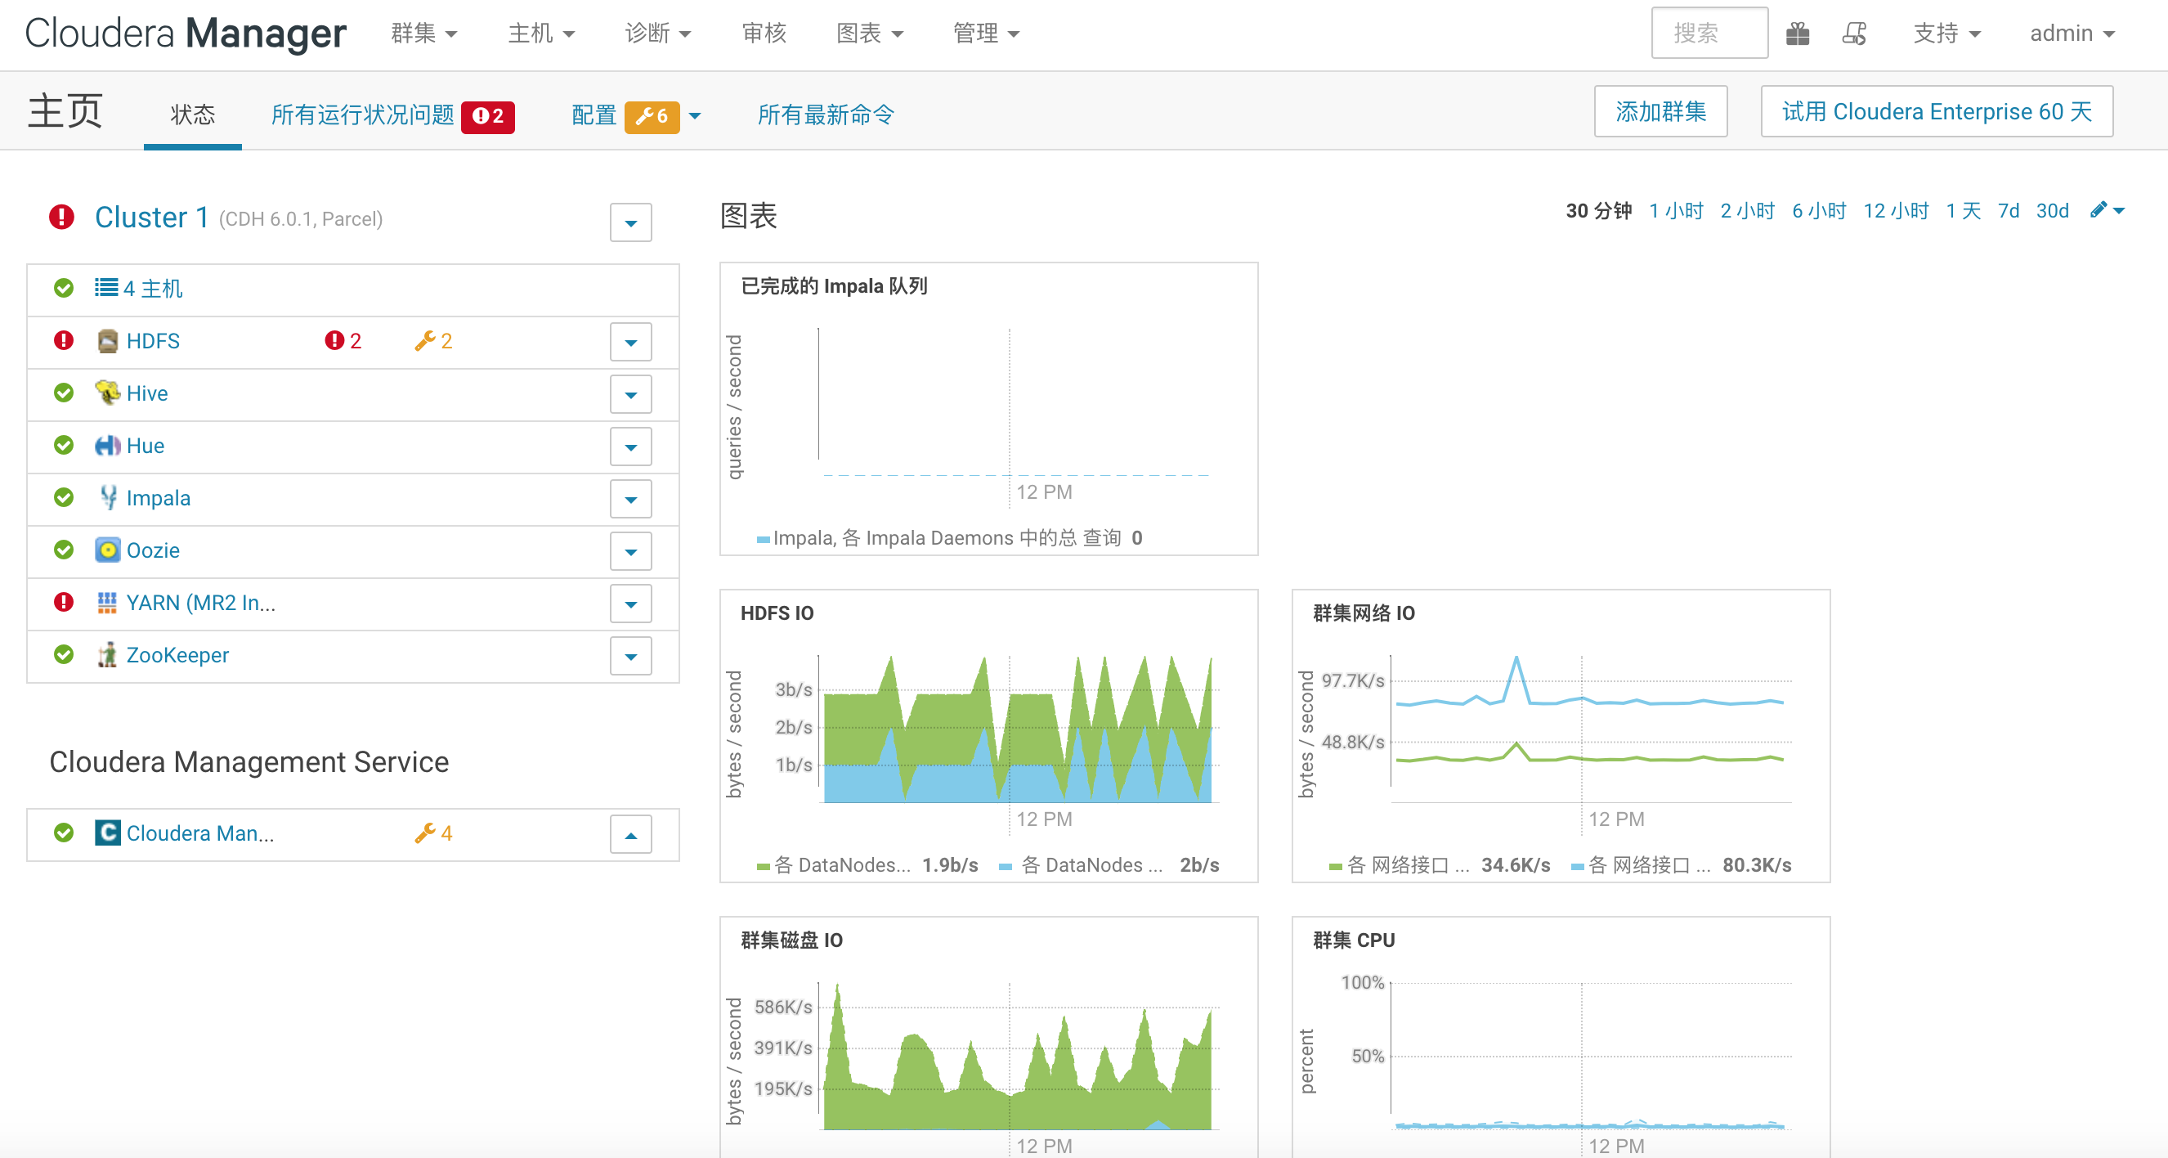The image size is (2168, 1158).
Task: Open HDFS actions dropdown
Action: 631,342
